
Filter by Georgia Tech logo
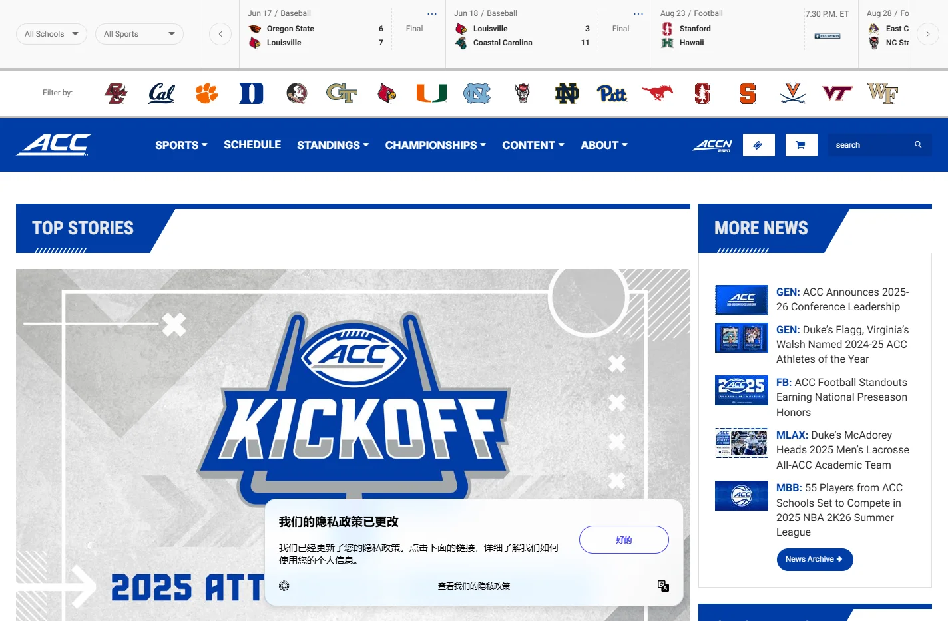click(x=342, y=93)
